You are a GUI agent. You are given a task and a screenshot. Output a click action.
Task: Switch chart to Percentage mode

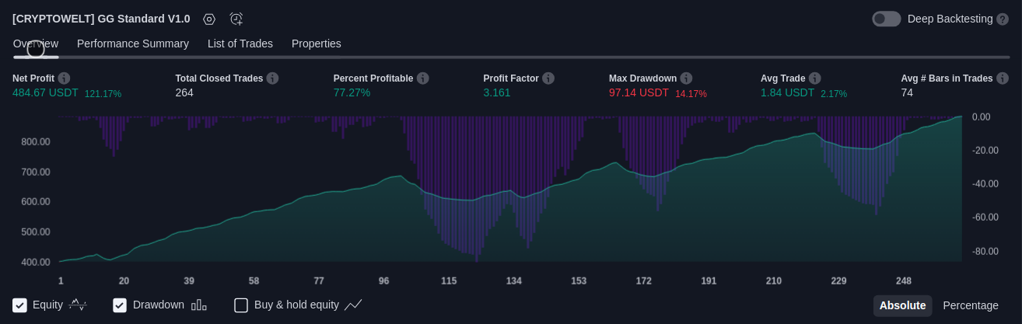pos(970,305)
